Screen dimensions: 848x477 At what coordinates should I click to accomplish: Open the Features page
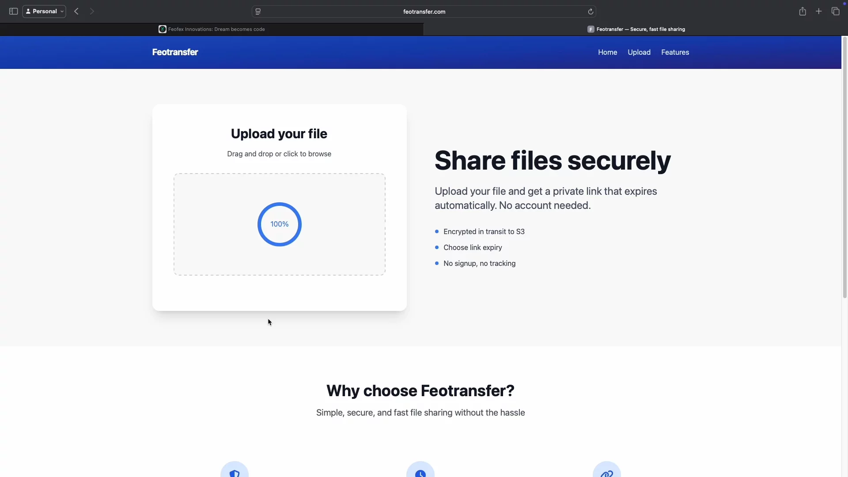click(674, 52)
